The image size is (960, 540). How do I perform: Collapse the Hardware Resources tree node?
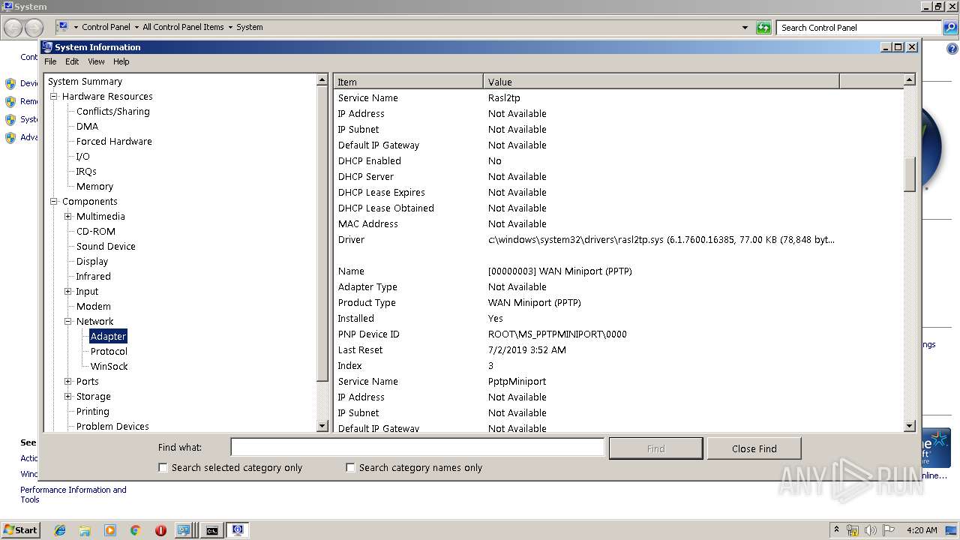coord(54,96)
